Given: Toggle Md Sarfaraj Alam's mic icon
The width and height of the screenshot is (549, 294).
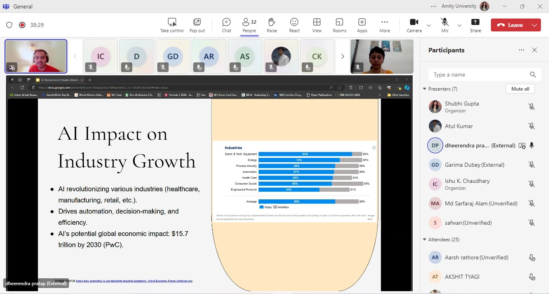Looking at the screenshot, I should [x=532, y=203].
